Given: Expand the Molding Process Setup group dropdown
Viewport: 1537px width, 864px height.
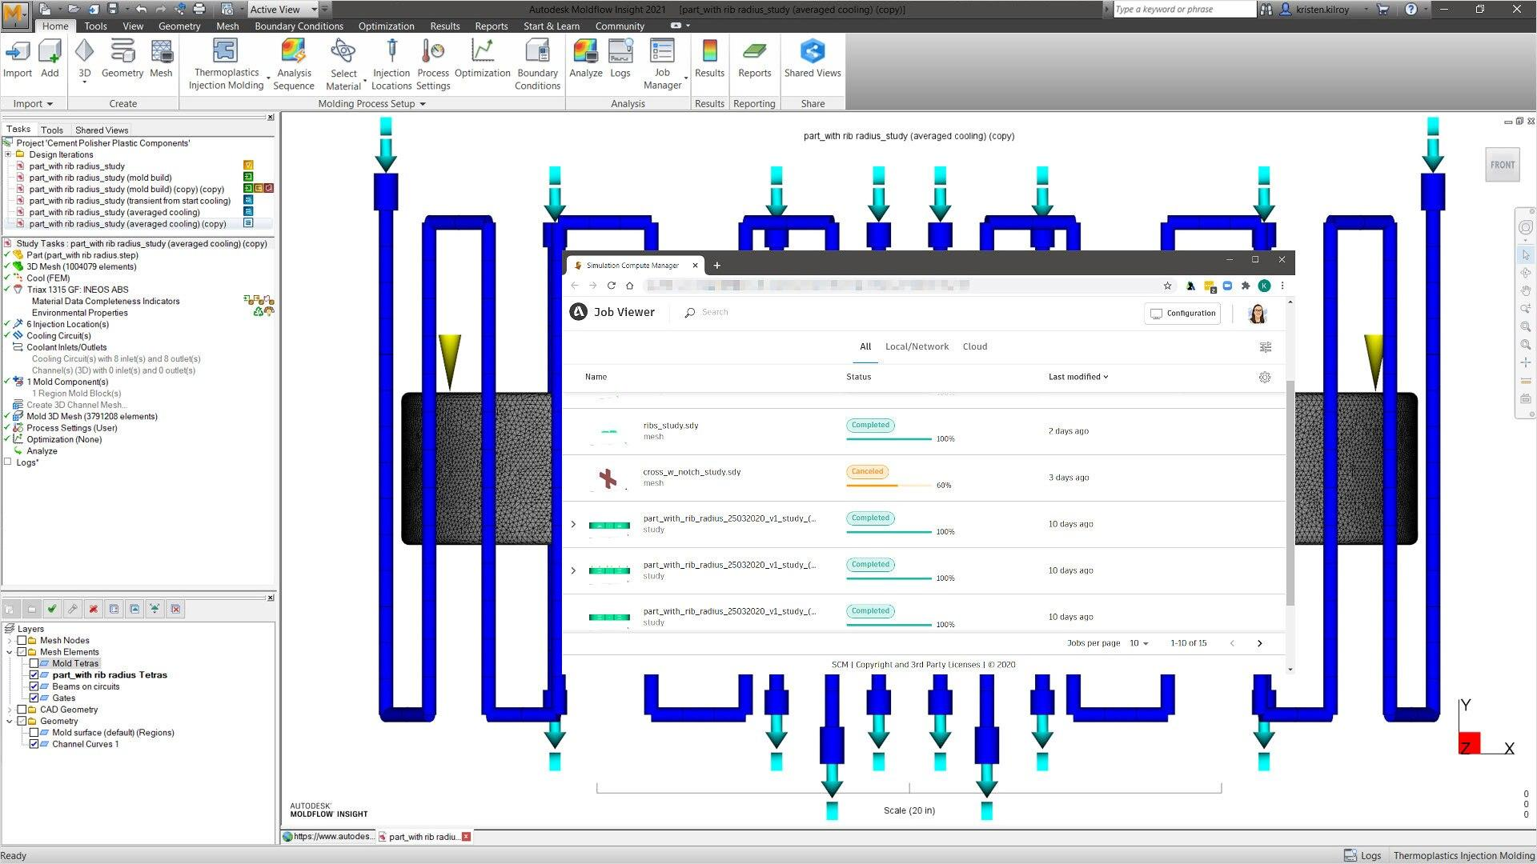Looking at the screenshot, I should 371,104.
